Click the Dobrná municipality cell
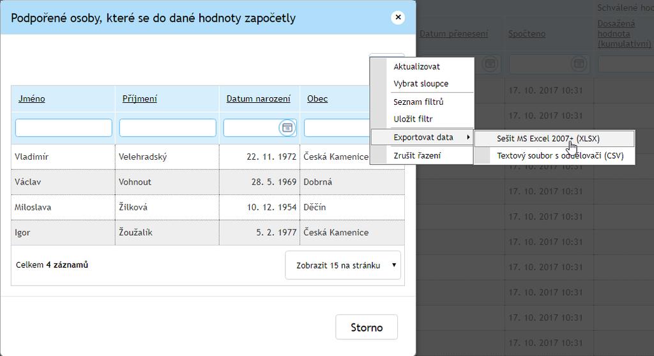 pos(352,182)
